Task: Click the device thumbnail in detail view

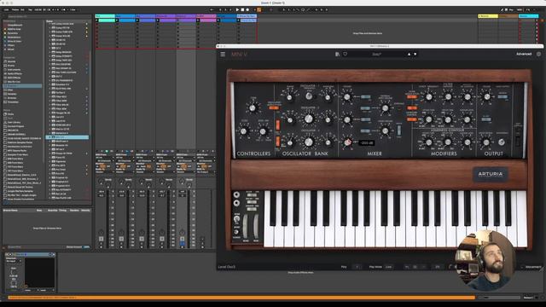Action: pos(39,273)
